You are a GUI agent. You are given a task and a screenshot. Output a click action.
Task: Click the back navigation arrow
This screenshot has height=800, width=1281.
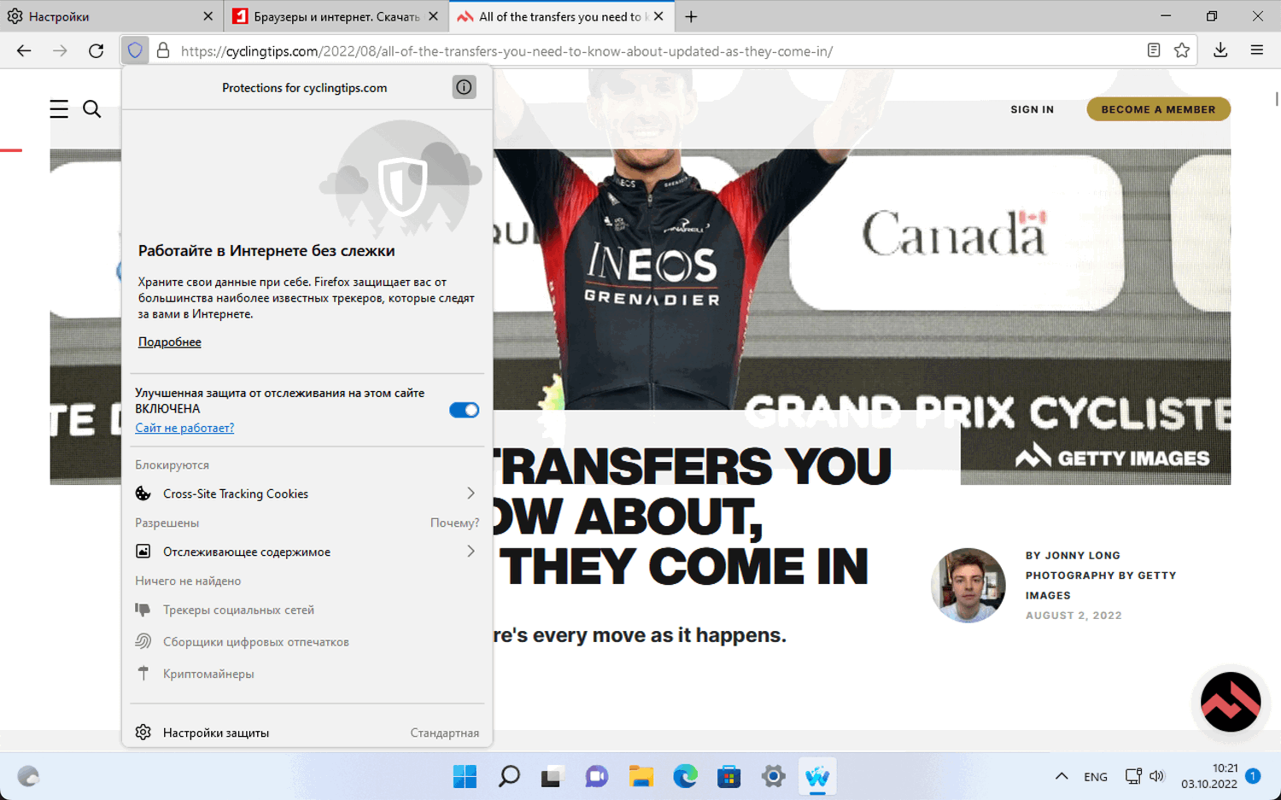[24, 51]
